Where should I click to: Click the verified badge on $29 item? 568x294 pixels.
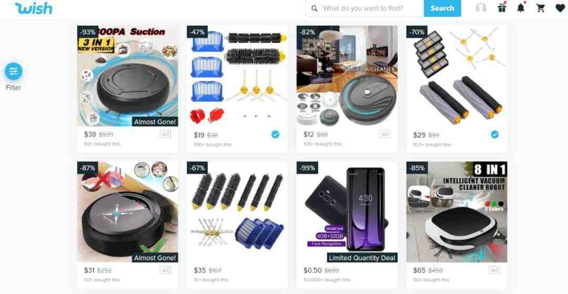tap(494, 135)
